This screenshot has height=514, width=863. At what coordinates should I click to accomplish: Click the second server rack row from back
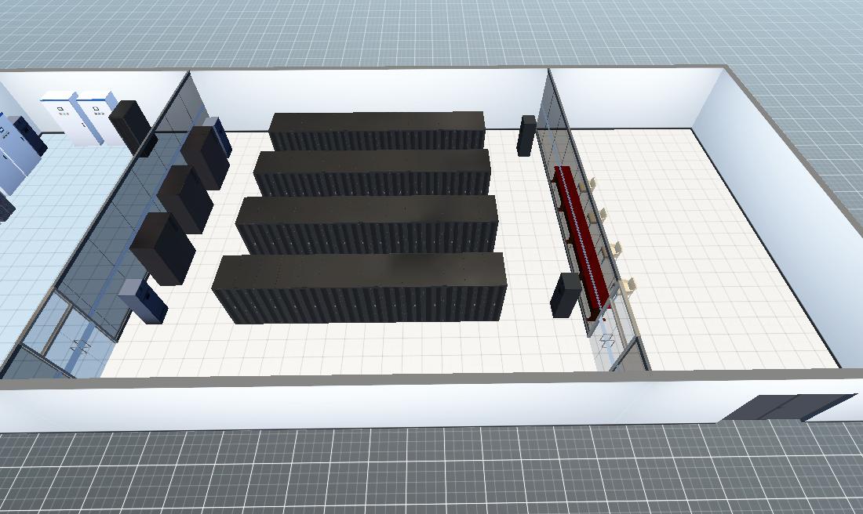pos(373,171)
